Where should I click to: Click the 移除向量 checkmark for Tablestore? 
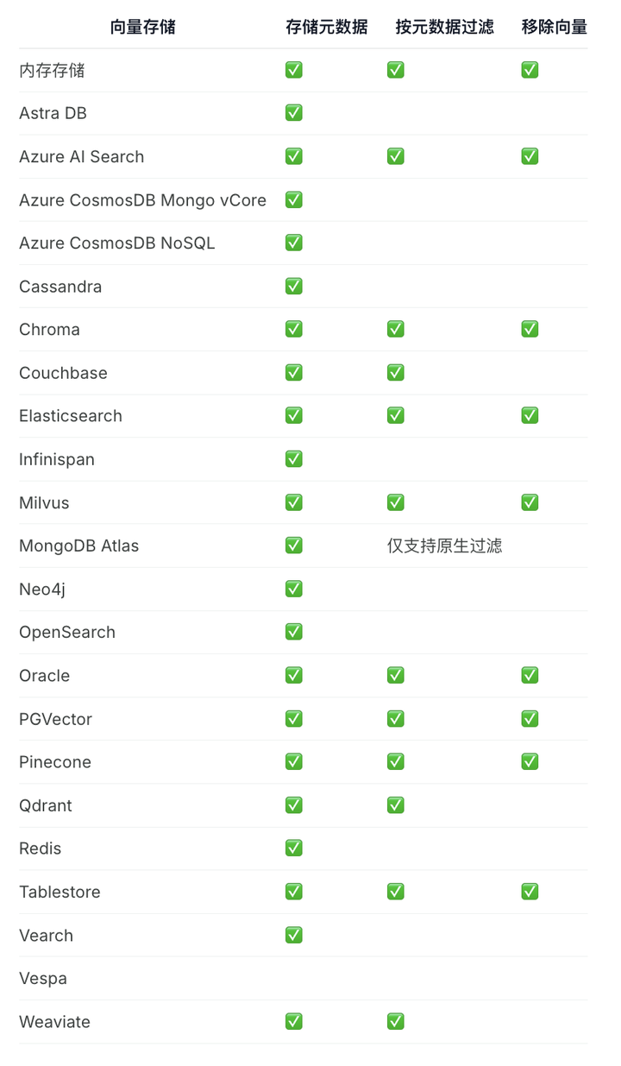[x=530, y=891]
